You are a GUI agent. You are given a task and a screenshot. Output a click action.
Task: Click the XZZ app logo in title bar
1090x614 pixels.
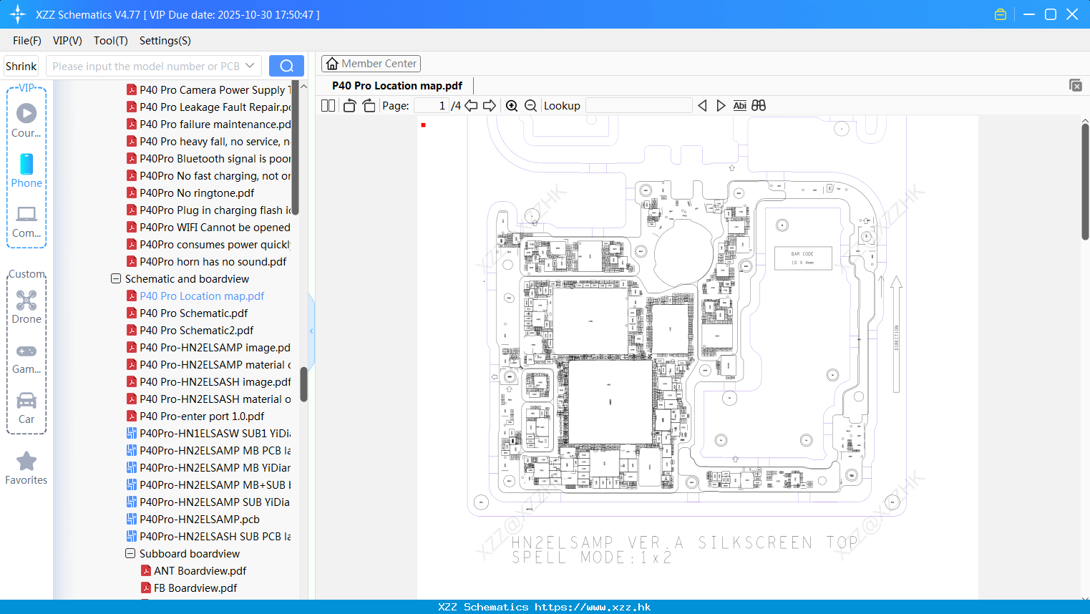(18, 14)
